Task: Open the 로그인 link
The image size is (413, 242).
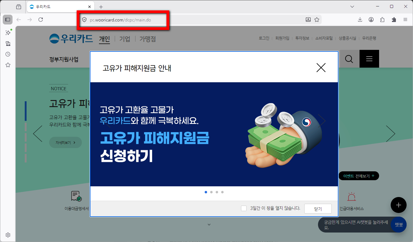Action: point(263,38)
